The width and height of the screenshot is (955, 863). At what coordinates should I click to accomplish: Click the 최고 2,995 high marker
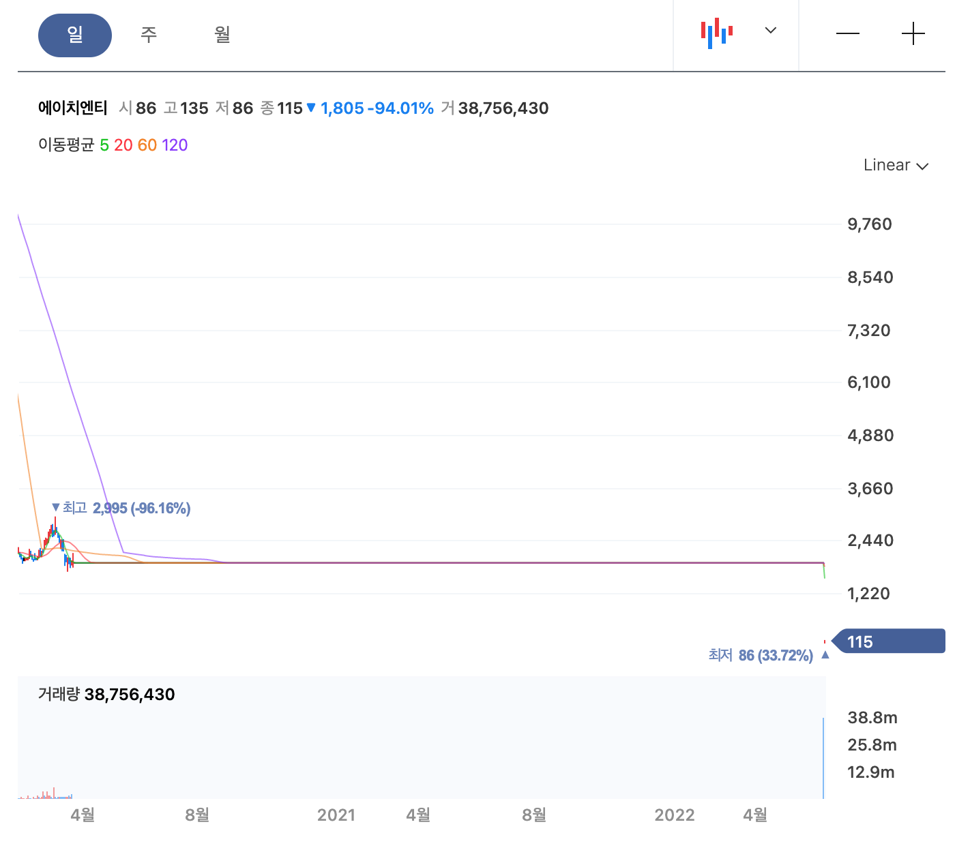pos(121,508)
